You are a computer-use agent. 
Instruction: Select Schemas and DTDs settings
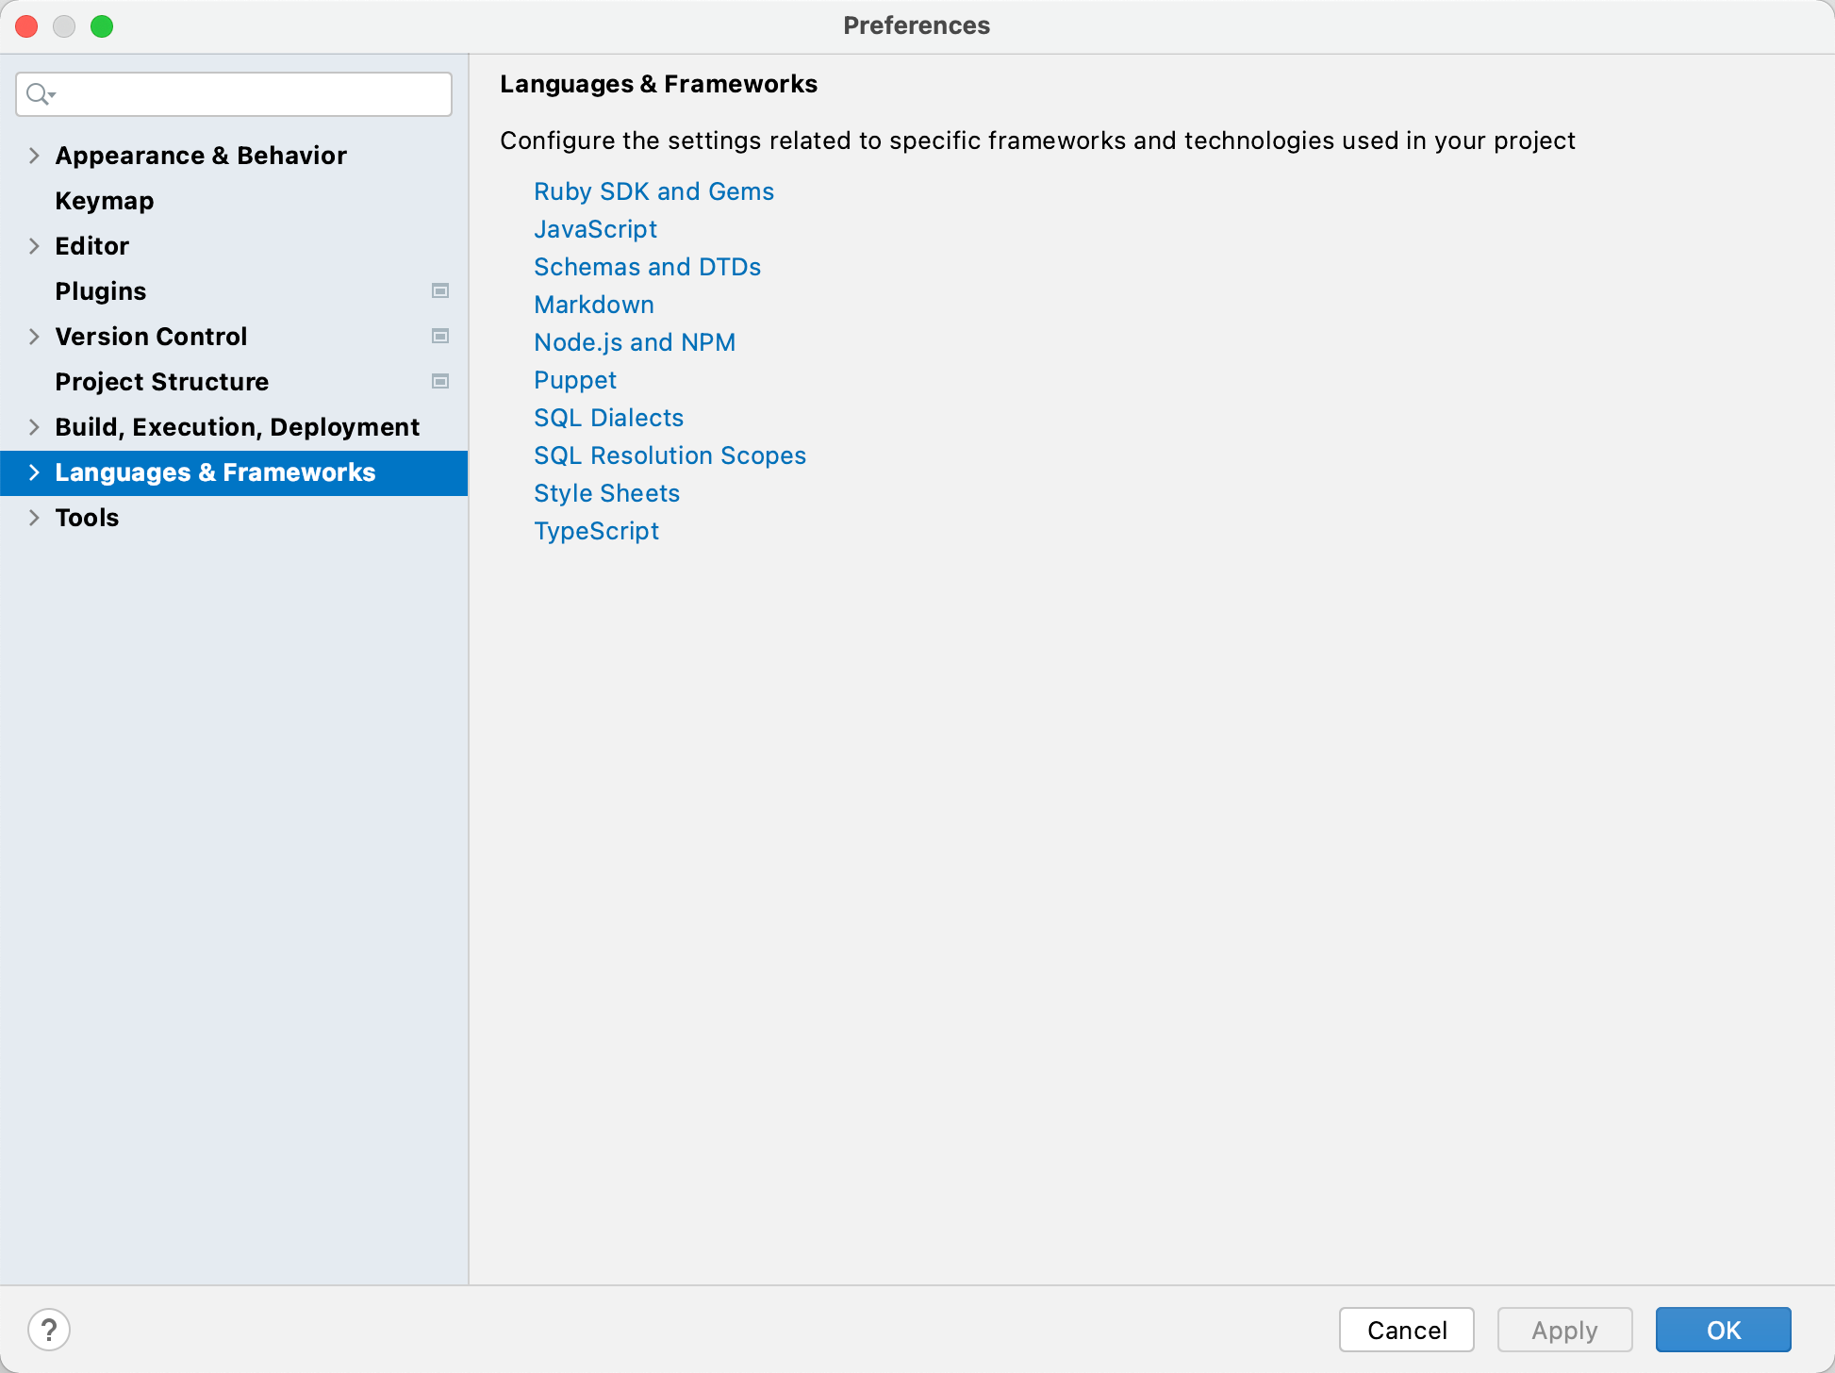pyautogui.click(x=647, y=265)
